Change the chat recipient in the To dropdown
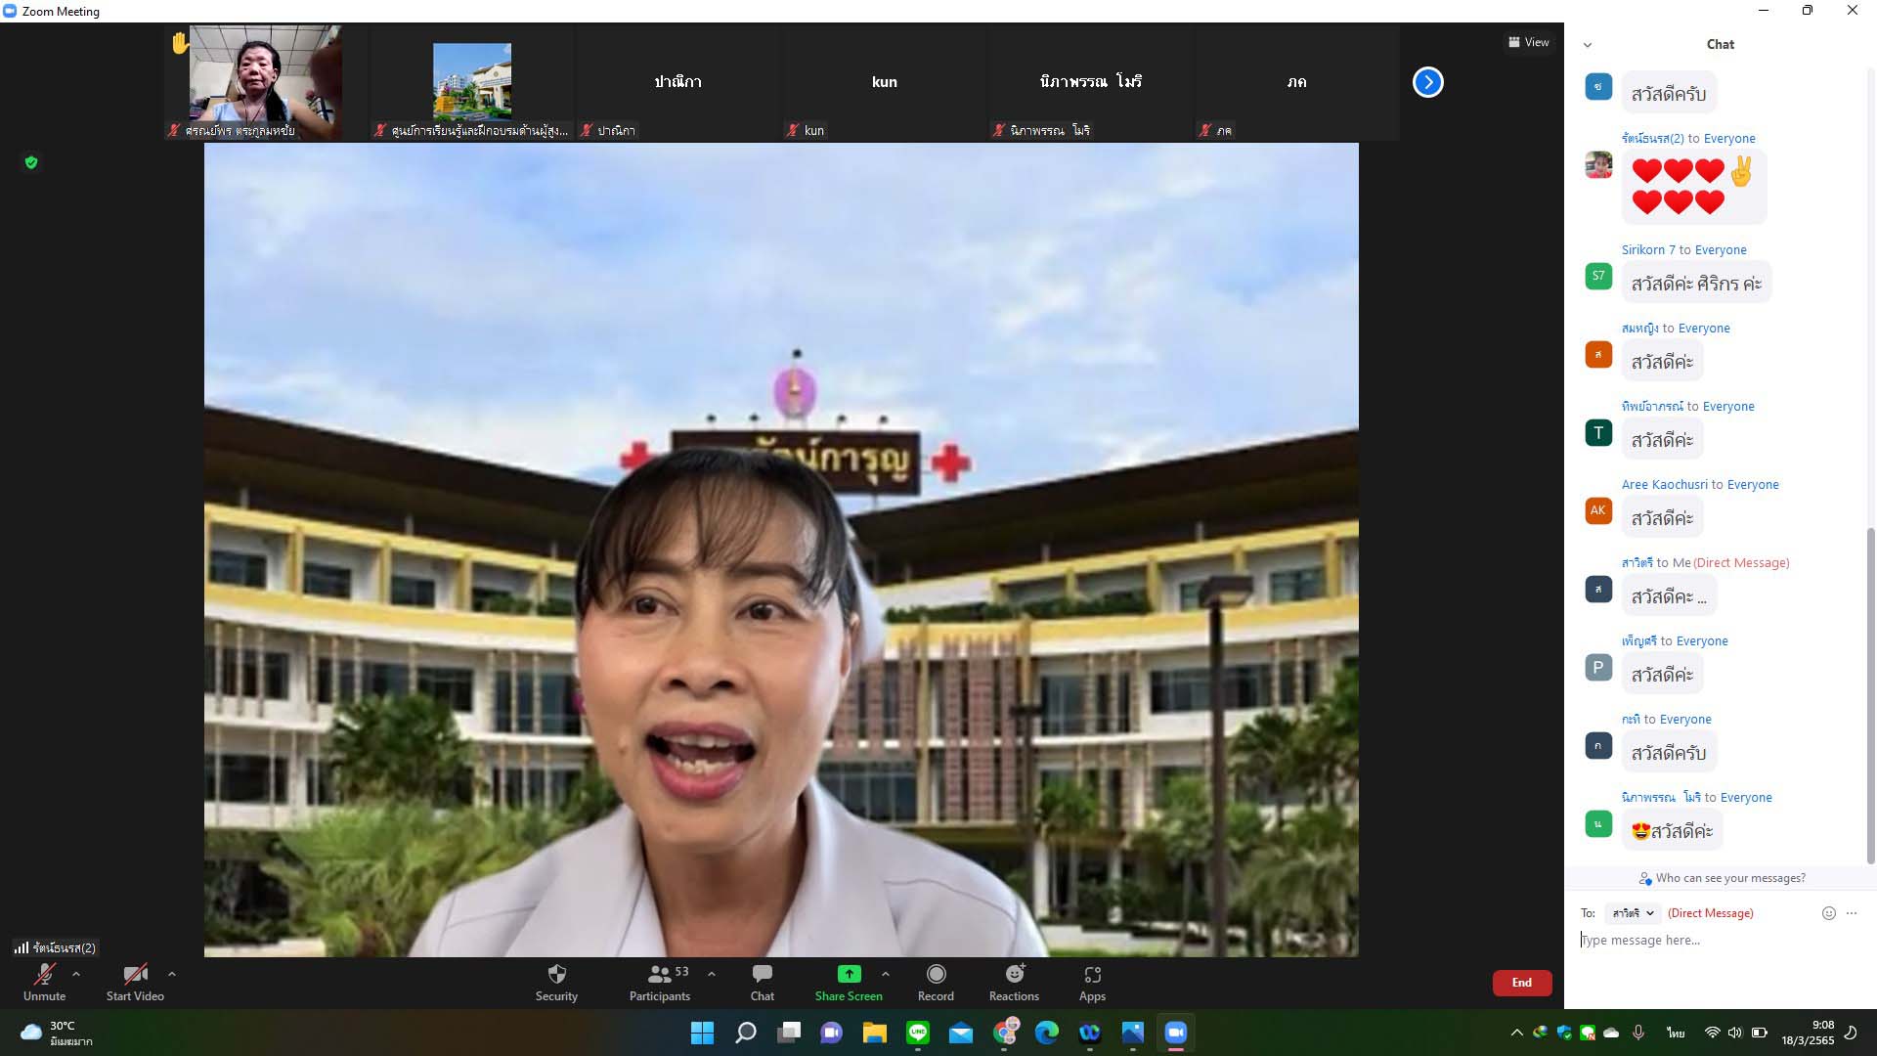This screenshot has height=1056, width=1877. tap(1632, 913)
